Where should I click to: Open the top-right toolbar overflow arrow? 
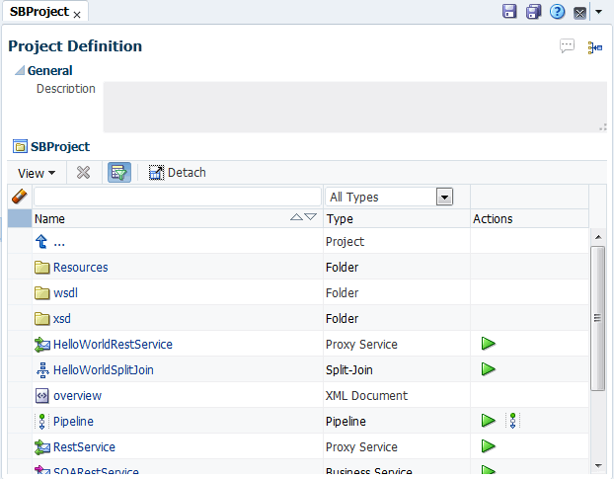coord(599,12)
